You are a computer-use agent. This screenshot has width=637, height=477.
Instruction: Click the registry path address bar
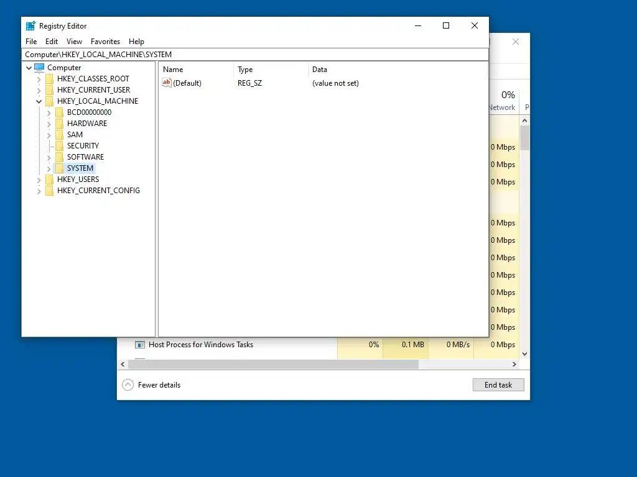tap(254, 55)
